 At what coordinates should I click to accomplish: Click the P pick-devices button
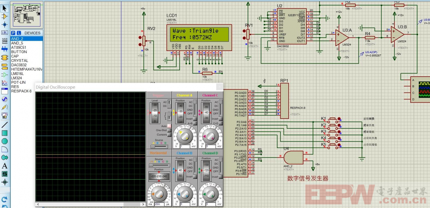[x=13, y=33]
